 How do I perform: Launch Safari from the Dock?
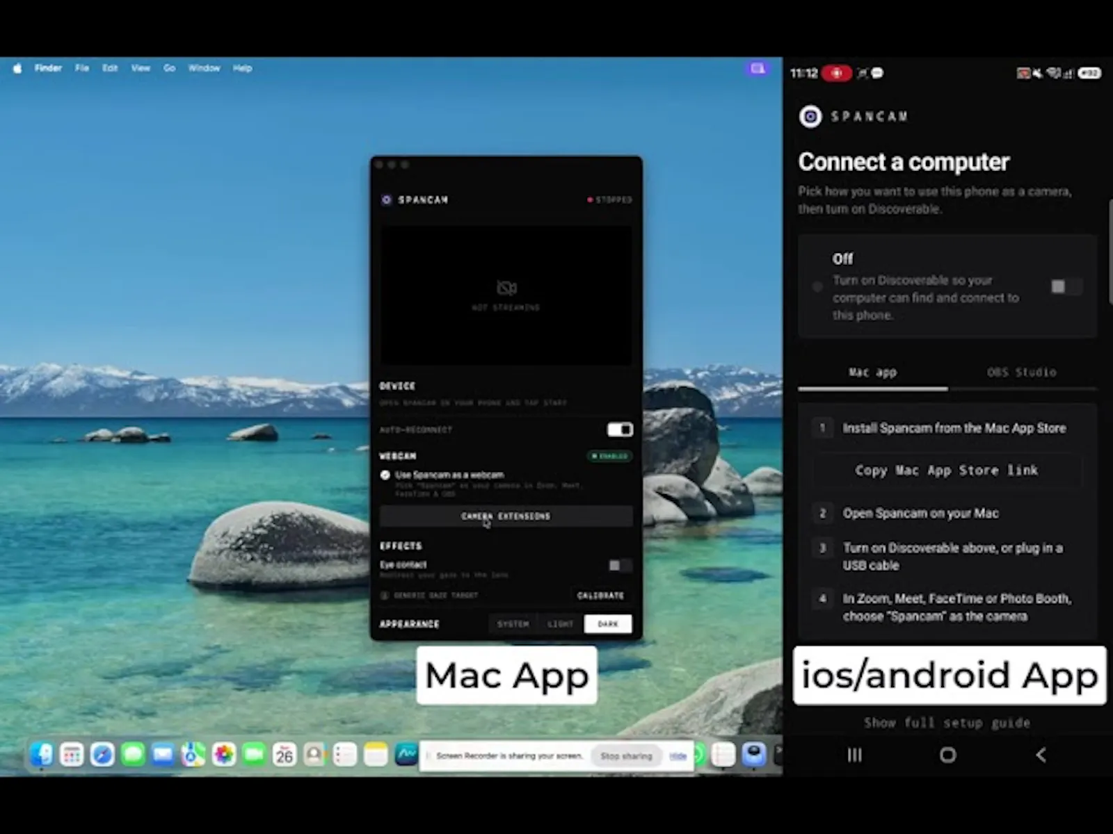coord(102,754)
